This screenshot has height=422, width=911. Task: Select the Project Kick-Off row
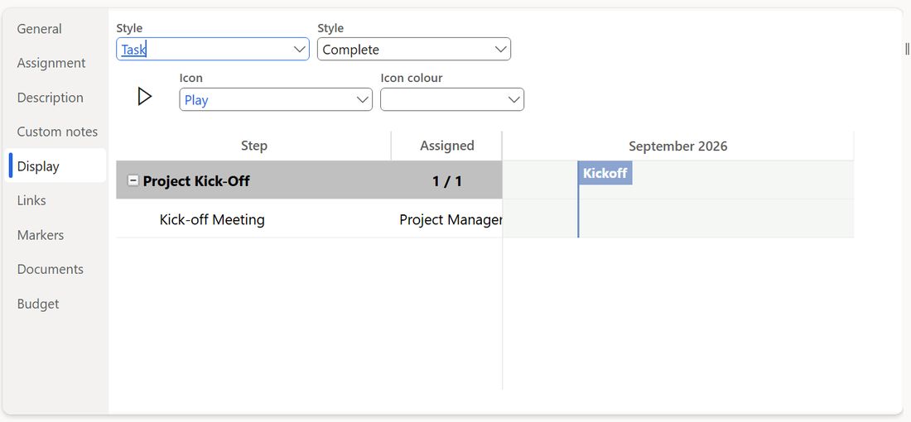click(x=309, y=180)
